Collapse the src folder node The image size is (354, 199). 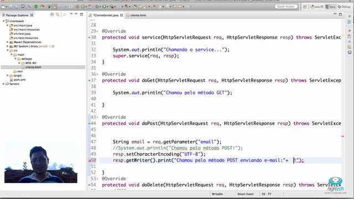(x=7, y=50)
